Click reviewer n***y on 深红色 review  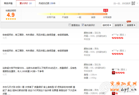[119, 35]
